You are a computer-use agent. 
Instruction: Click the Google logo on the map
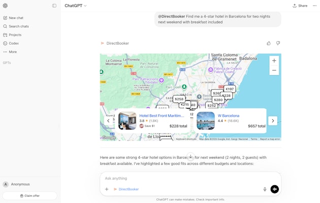[109, 138]
